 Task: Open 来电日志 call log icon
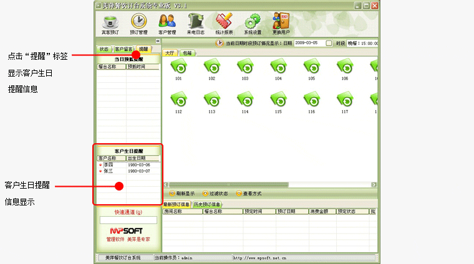[x=196, y=22]
